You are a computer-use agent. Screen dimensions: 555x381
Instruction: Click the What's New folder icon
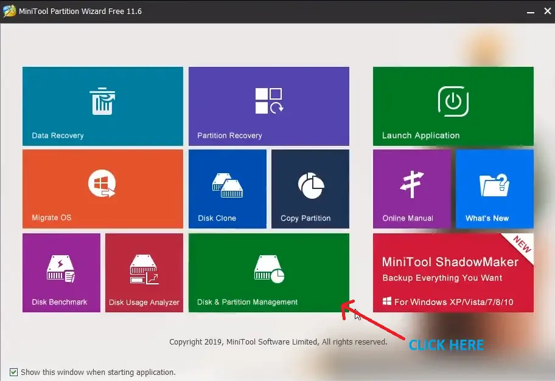(494, 185)
